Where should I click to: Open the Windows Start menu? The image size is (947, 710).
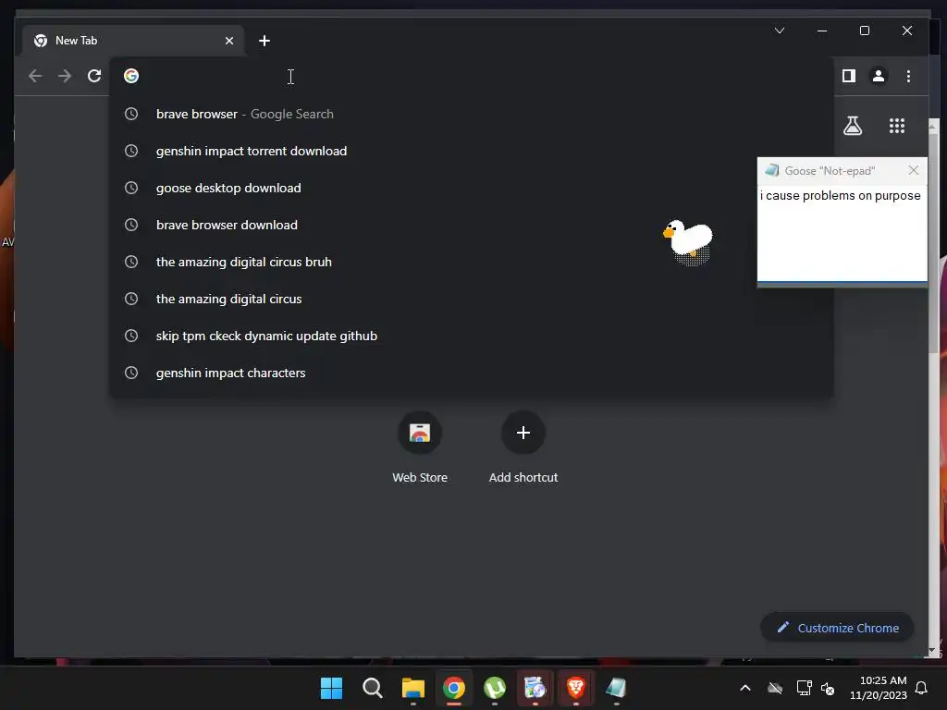331,688
